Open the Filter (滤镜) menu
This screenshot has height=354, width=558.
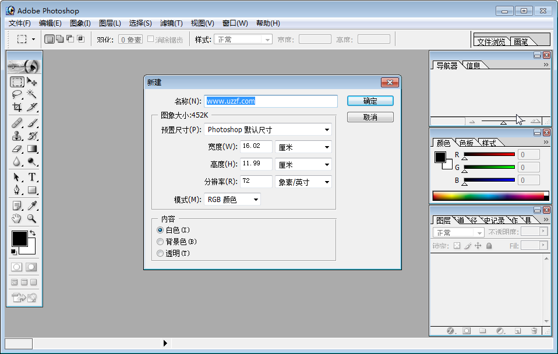point(171,23)
